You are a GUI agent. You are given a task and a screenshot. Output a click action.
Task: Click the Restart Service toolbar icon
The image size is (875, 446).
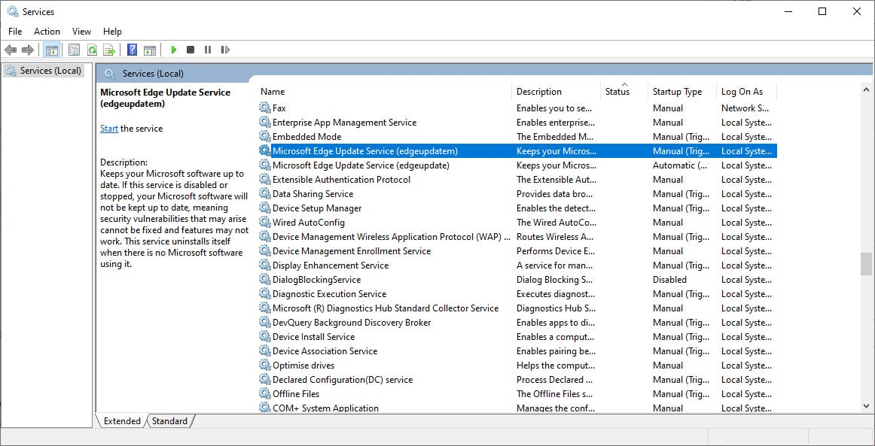click(x=225, y=50)
